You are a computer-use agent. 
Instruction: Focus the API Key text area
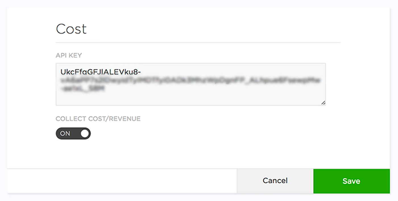(x=190, y=84)
